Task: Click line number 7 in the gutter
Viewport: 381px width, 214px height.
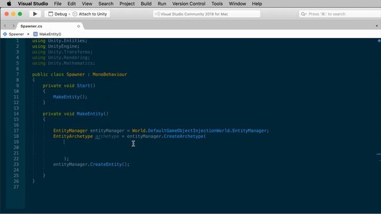Action: pos(17,74)
